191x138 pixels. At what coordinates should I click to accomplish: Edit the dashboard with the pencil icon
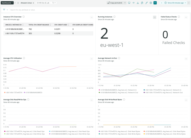pyautogui.click(x=146, y=3)
